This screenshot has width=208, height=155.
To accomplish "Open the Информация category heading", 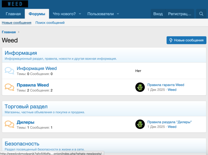I will (x=21, y=53).
